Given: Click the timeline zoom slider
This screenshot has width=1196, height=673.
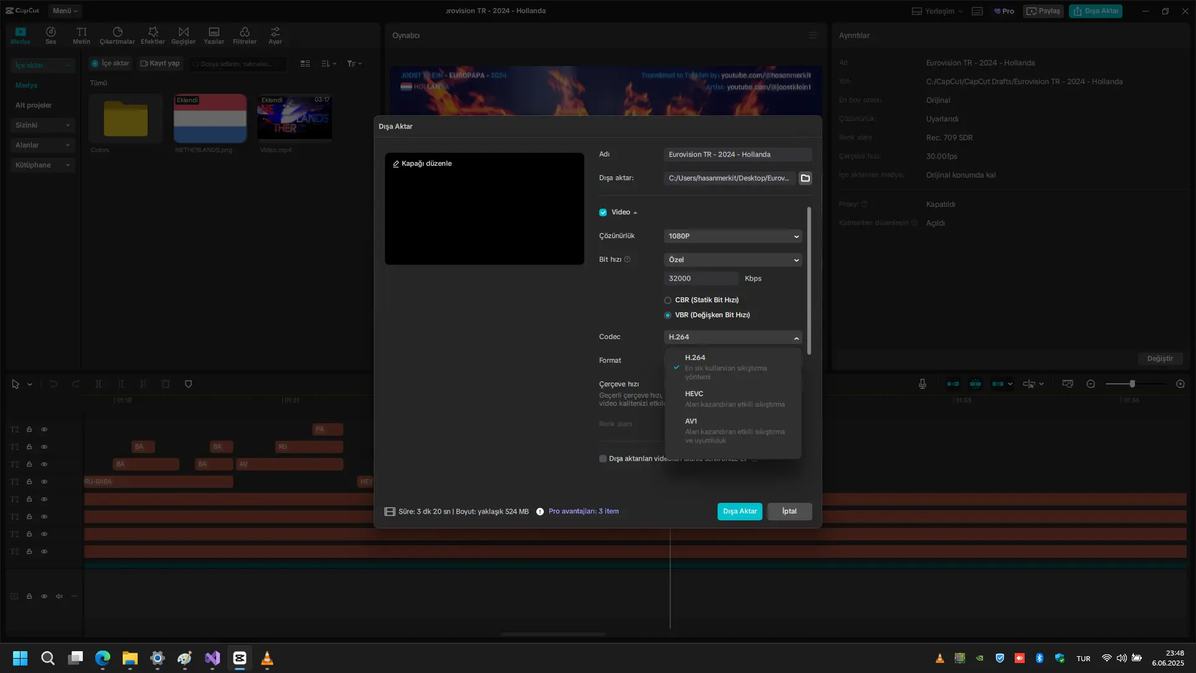Looking at the screenshot, I should (1135, 384).
